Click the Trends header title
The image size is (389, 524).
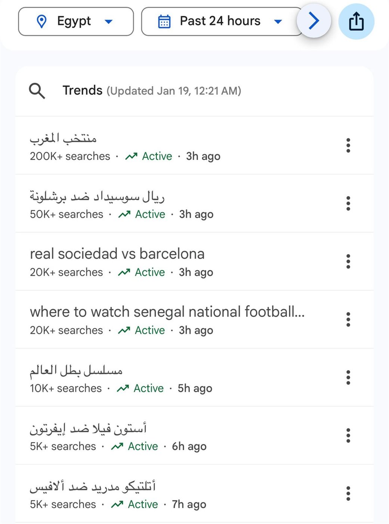[82, 91]
